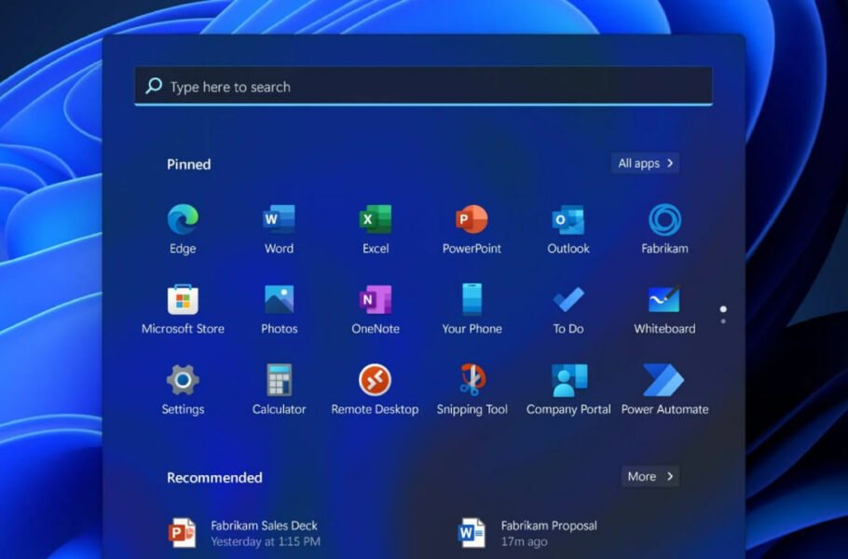
Task: Click the Recommended section heading
Action: 214,477
